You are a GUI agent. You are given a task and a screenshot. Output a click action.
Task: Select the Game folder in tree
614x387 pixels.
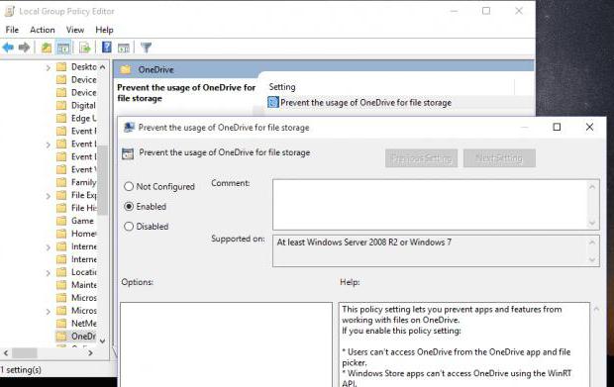(x=76, y=221)
